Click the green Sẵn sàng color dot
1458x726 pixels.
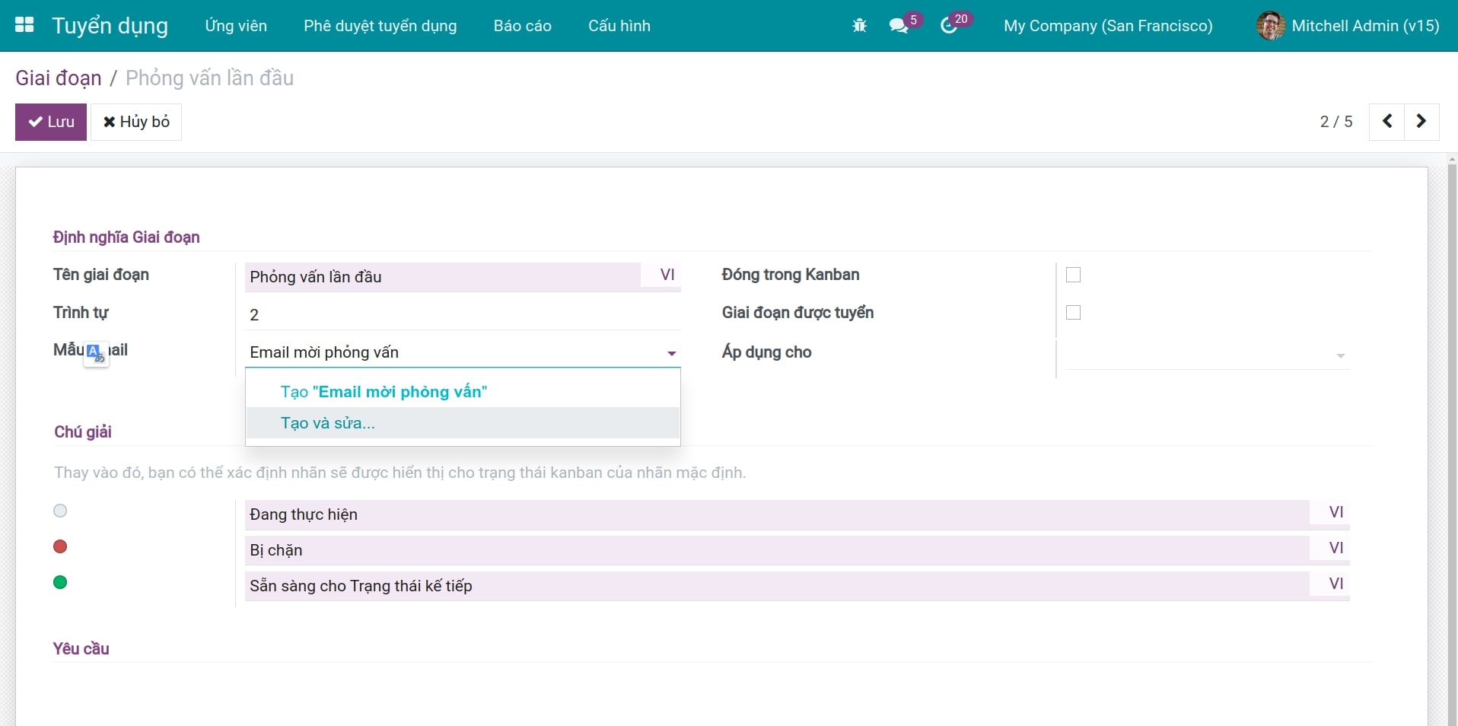point(59,582)
